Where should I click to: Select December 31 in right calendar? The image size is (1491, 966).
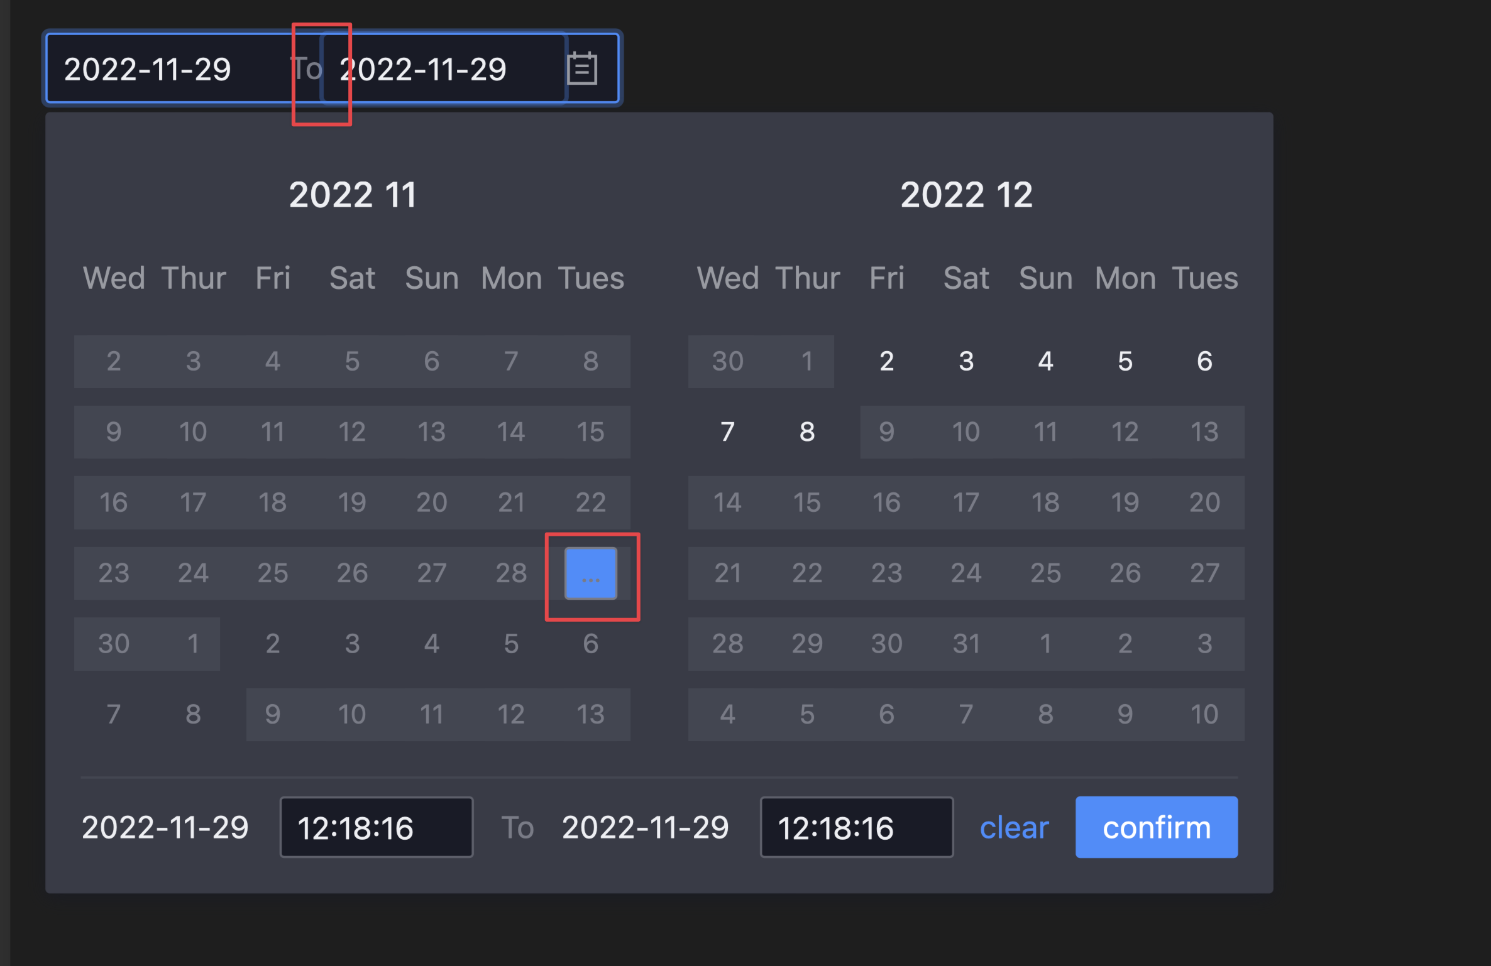pos(966,643)
